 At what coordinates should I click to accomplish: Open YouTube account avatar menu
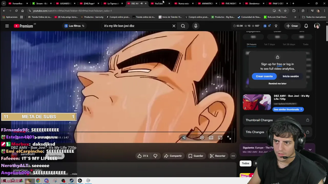click(x=317, y=26)
